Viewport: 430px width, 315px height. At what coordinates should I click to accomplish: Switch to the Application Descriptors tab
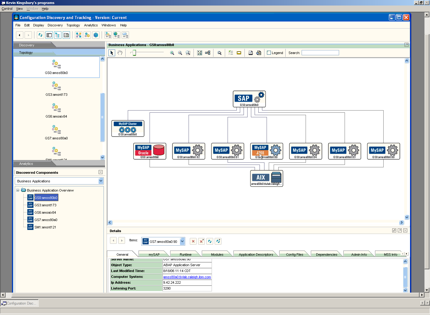coord(256,255)
